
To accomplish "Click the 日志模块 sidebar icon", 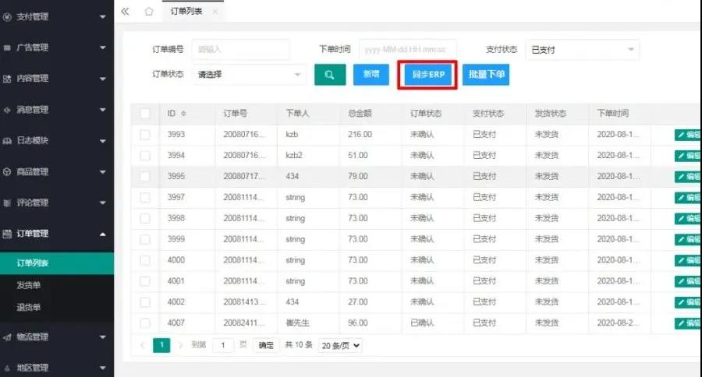I will 7,141.
